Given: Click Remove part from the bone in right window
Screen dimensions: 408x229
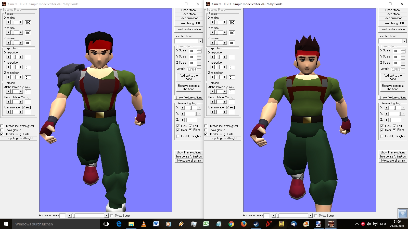Looking at the screenshot, I should (393, 87).
